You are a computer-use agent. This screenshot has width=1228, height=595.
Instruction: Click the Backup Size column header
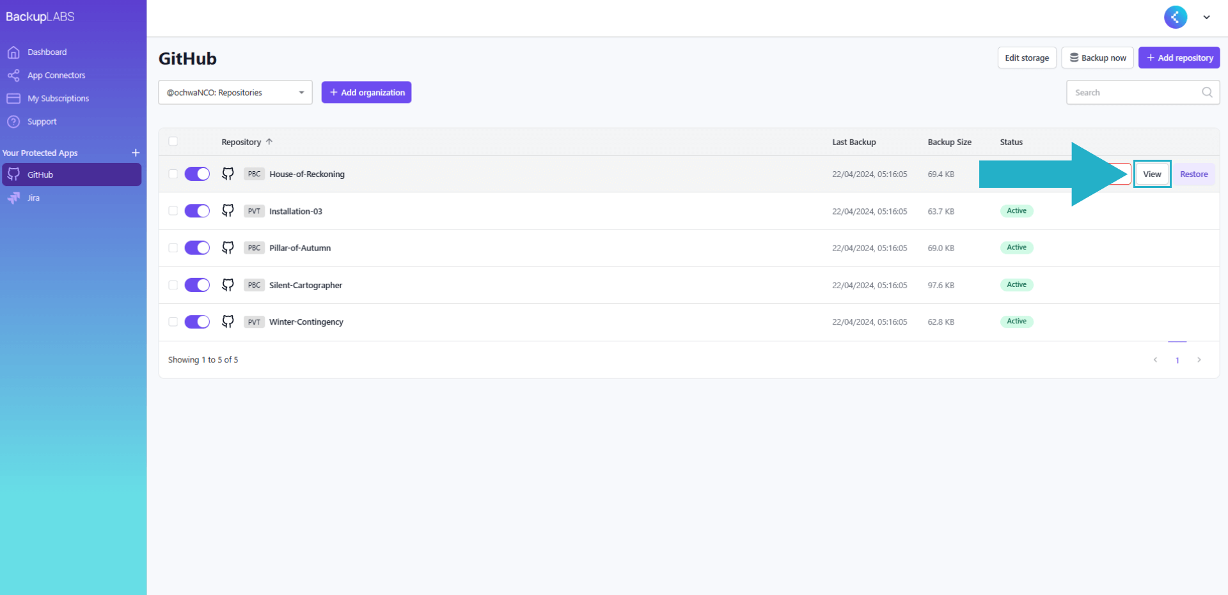point(949,142)
